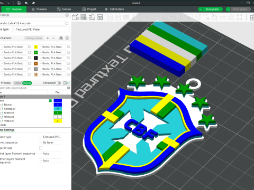Click the save process preset icon

[x=65, y=83]
